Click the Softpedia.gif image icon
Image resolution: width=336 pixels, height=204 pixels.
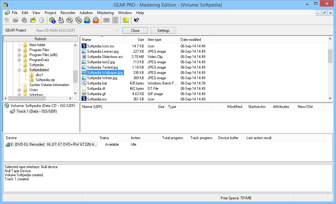click(x=84, y=94)
